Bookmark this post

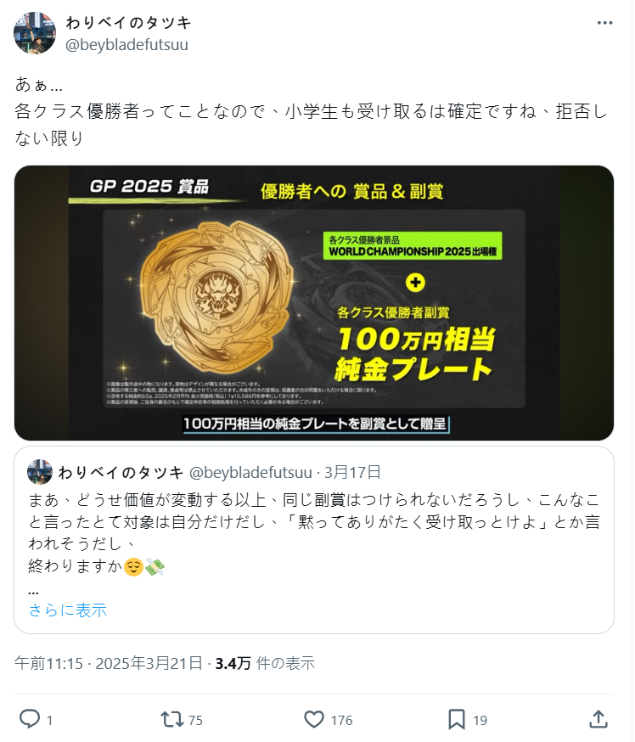tap(457, 719)
